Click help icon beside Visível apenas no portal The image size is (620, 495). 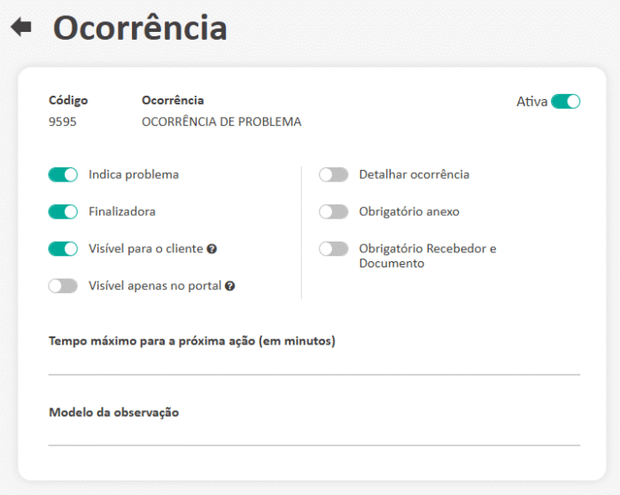(229, 286)
